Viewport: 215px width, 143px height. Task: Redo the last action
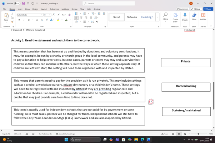pyautogui.click(x=32, y=4)
